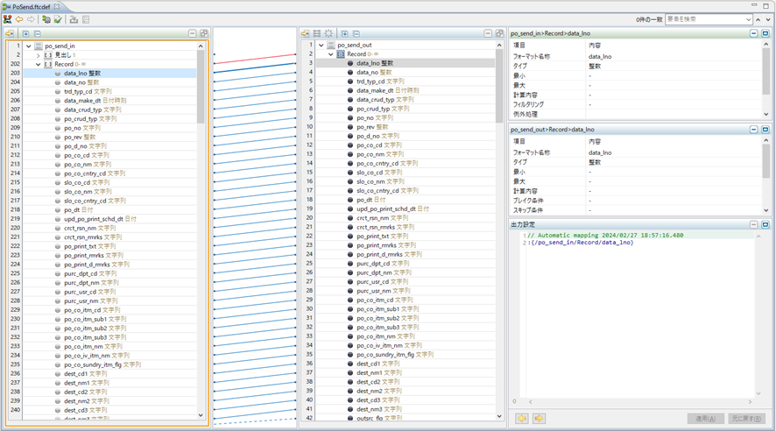The image size is (776, 431).
Task: Click expand-all plus icon in po_send_out panel
Action: 344,34
